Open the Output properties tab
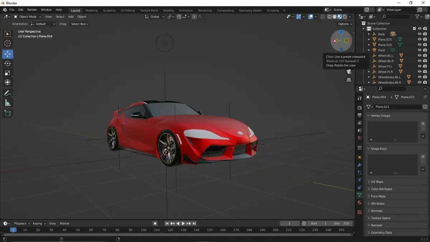Image resolution: width=430 pixels, height=242 pixels. click(x=359, y=115)
